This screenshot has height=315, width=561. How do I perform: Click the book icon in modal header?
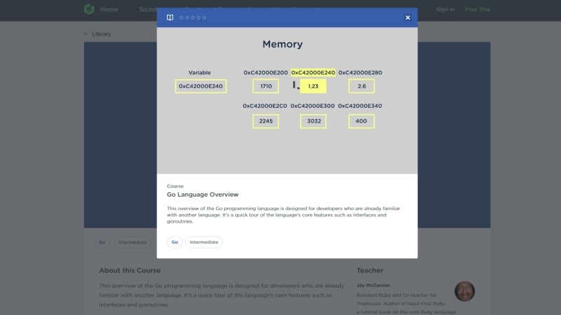click(170, 17)
